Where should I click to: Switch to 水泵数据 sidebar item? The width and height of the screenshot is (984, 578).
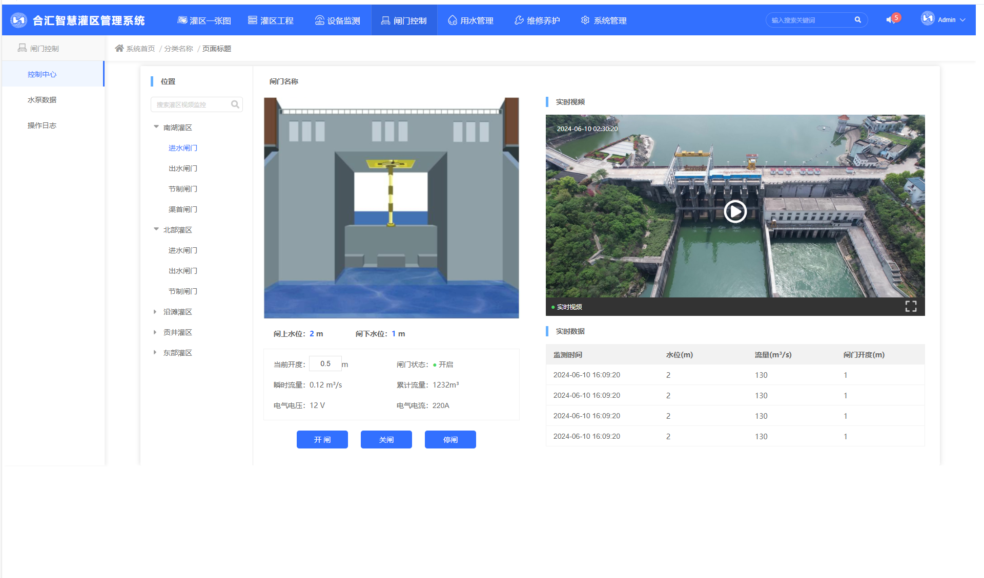(x=42, y=100)
